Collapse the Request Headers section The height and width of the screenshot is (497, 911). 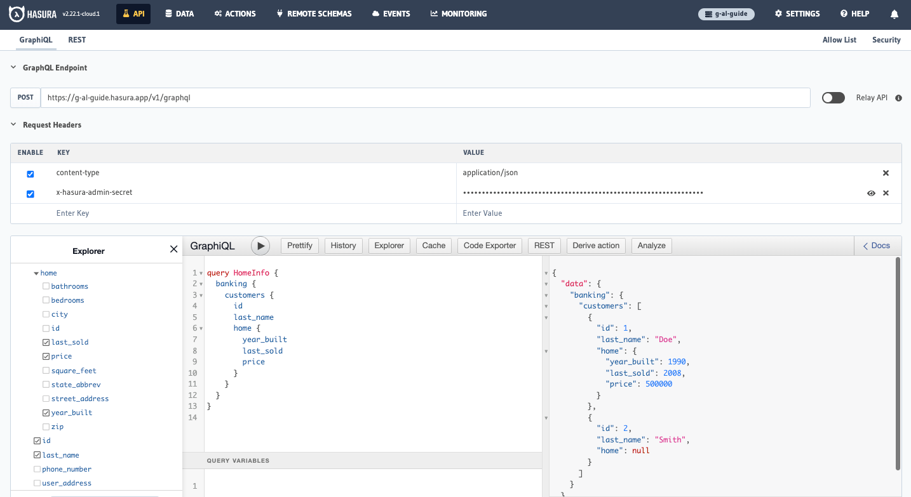(x=13, y=125)
